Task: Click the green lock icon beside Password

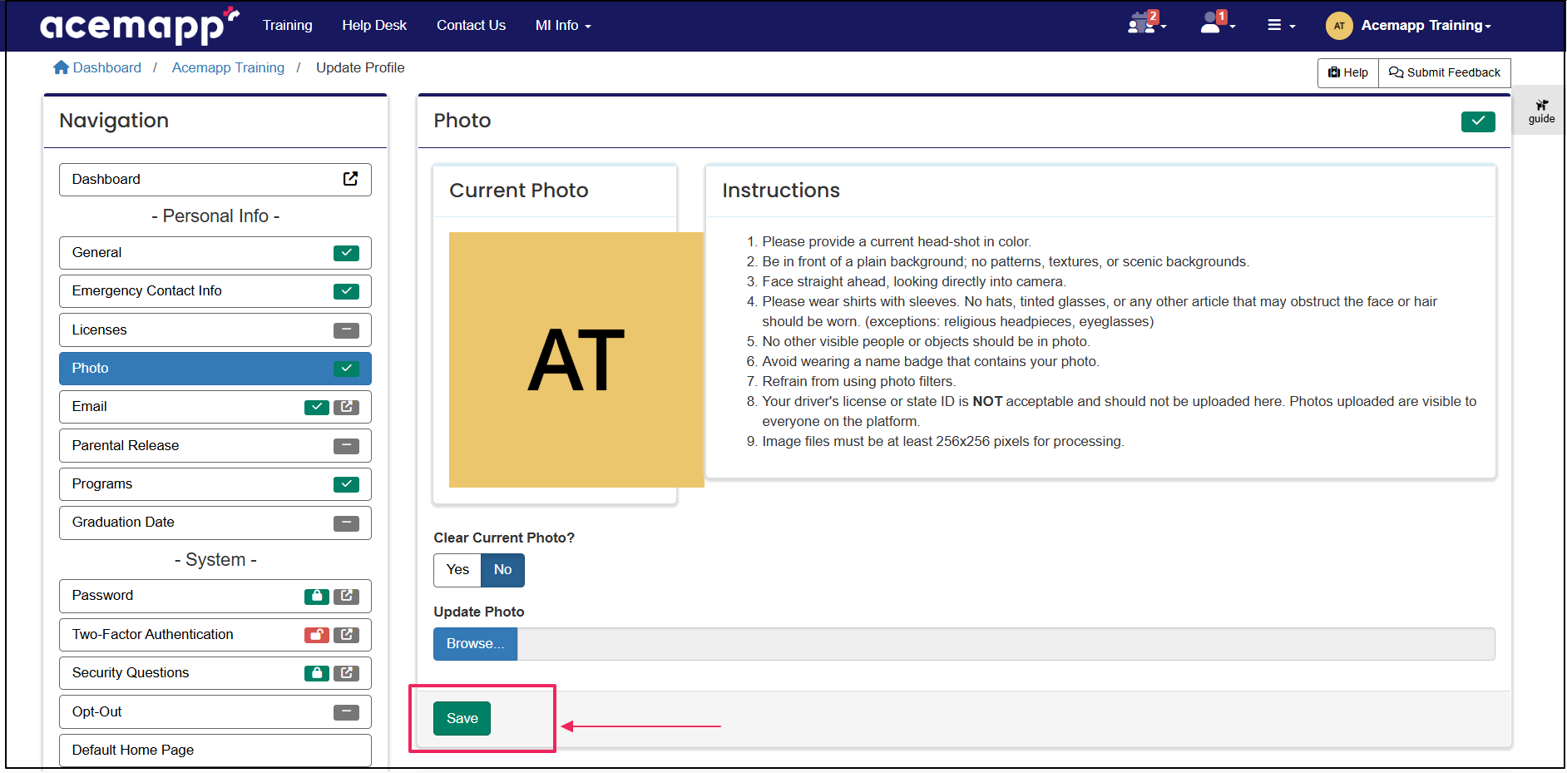Action: click(x=315, y=596)
